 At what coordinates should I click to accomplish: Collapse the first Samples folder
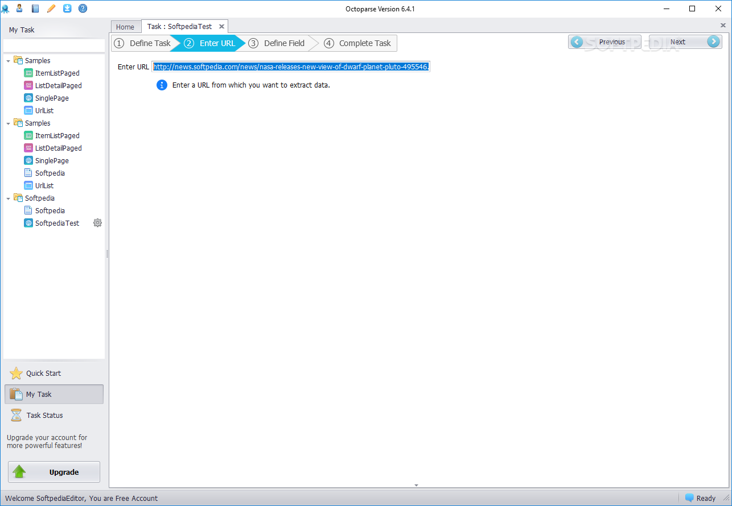click(x=8, y=61)
